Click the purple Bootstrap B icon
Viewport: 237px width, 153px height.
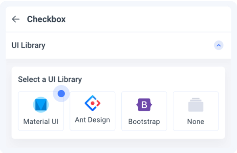(x=144, y=105)
